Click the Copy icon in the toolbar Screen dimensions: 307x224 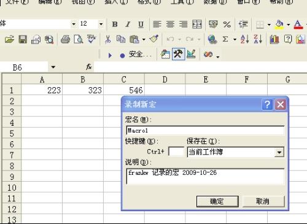(x=121, y=39)
